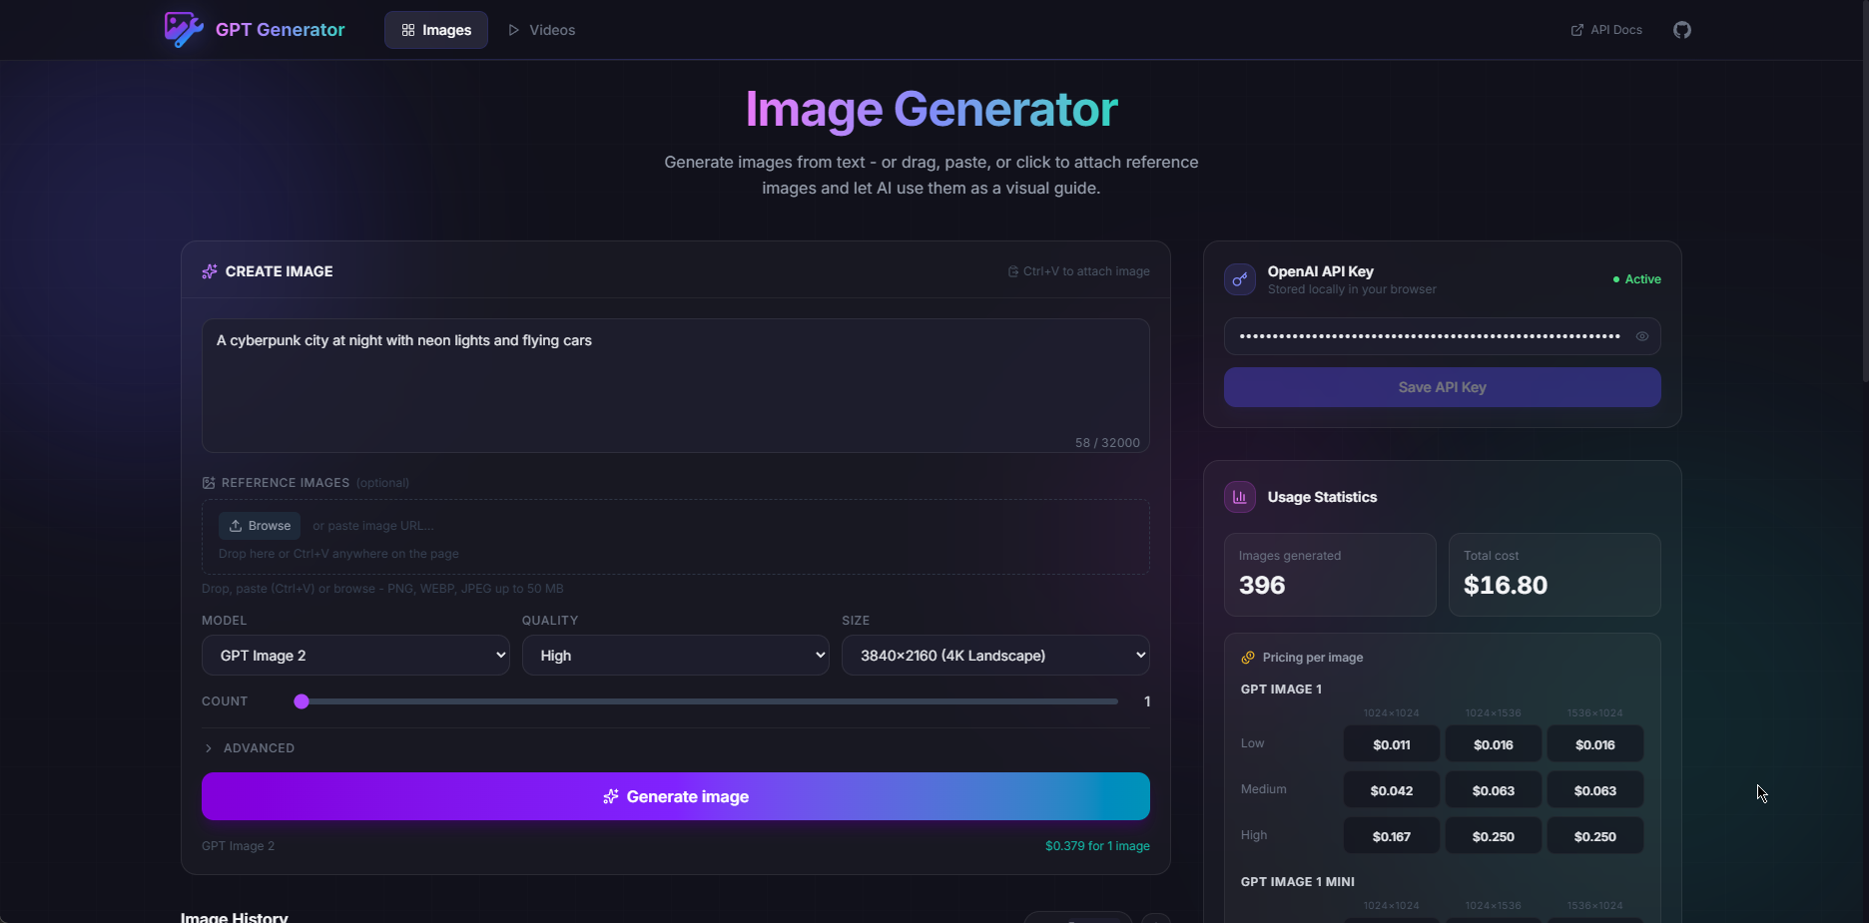
Task: Click the $0.379 for 1 image estimate
Action: [1097, 846]
